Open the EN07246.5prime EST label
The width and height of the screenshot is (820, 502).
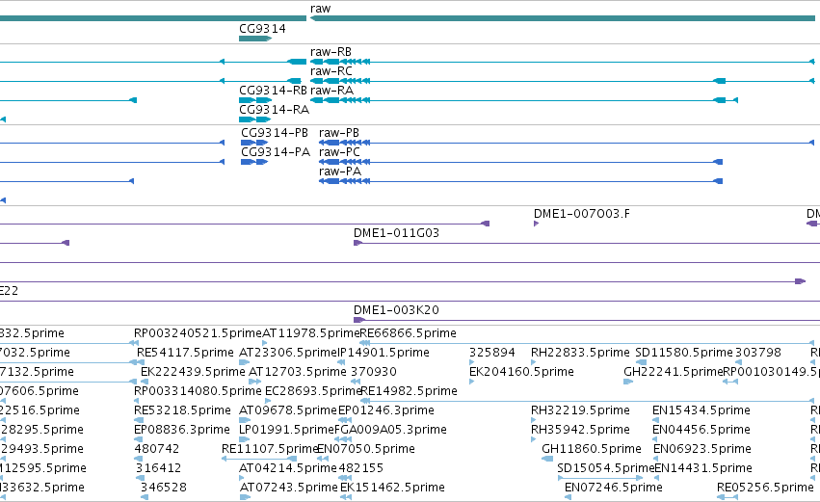tap(614, 489)
